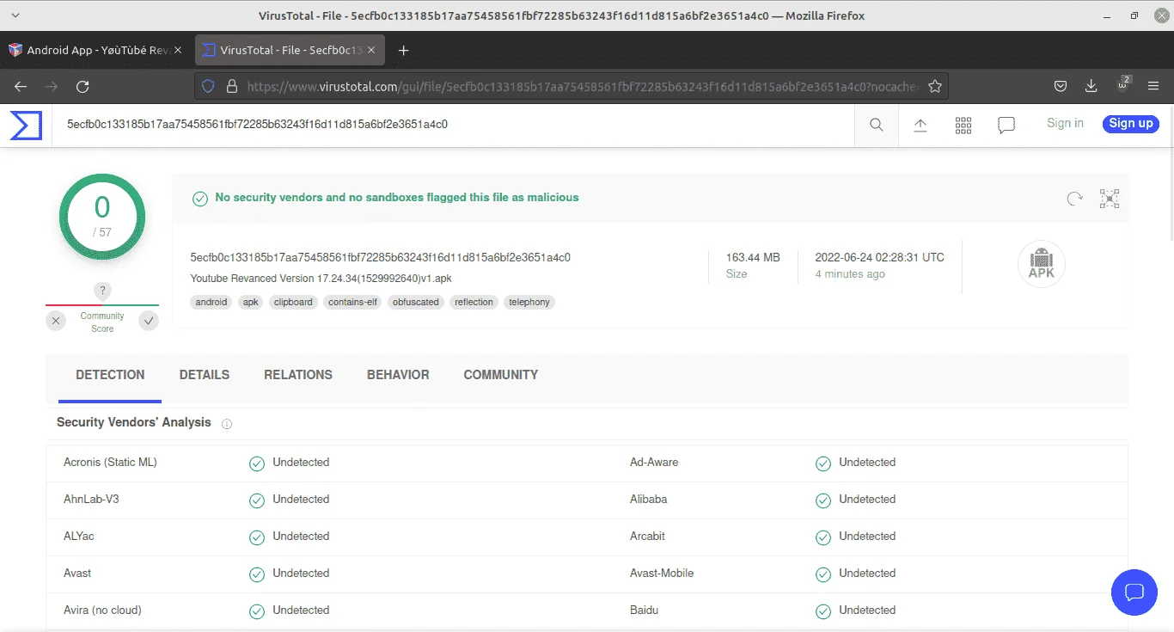Click the reanalyze file icon

tap(1074, 199)
